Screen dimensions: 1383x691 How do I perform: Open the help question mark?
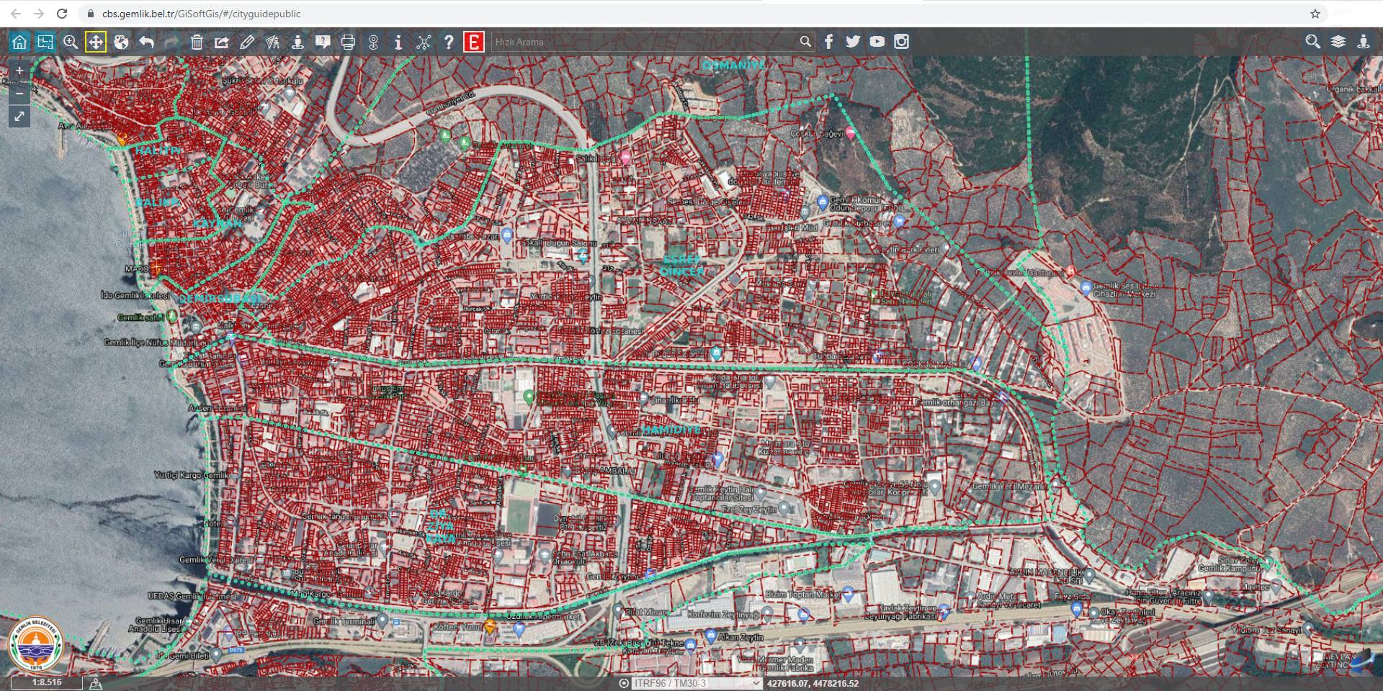click(449, 42)
